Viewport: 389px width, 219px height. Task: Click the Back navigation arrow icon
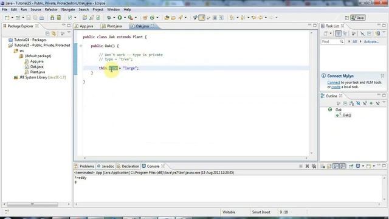click(261, 18)
